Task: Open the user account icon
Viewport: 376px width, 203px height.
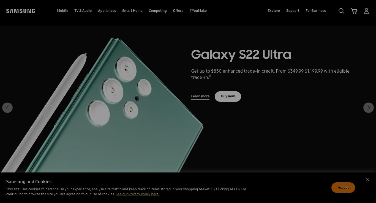Action: click(366, 11)
